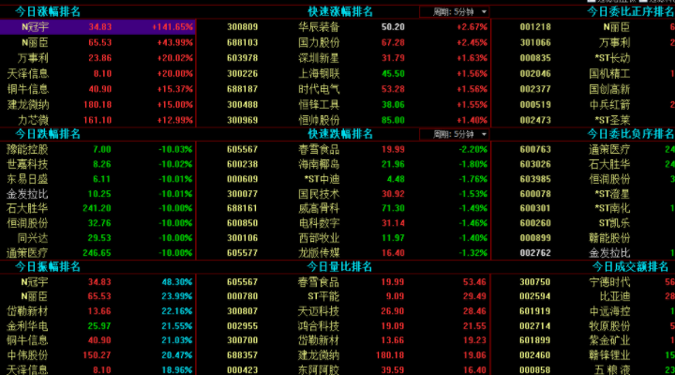Select 中兵红箭 000519 row
675x375 pixels.
coord(583,105)
